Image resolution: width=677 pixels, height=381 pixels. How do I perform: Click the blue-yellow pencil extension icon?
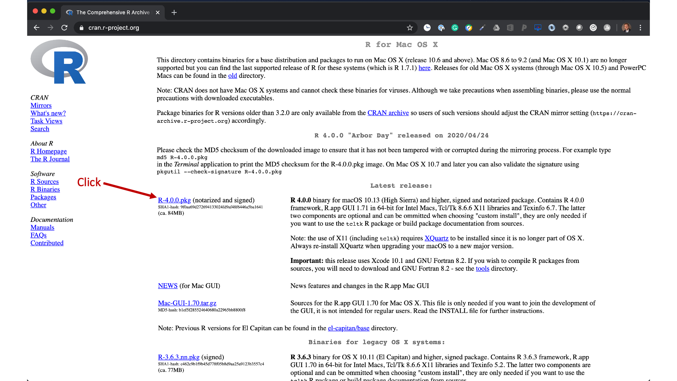pyautogui.click(x=469, y=27)
